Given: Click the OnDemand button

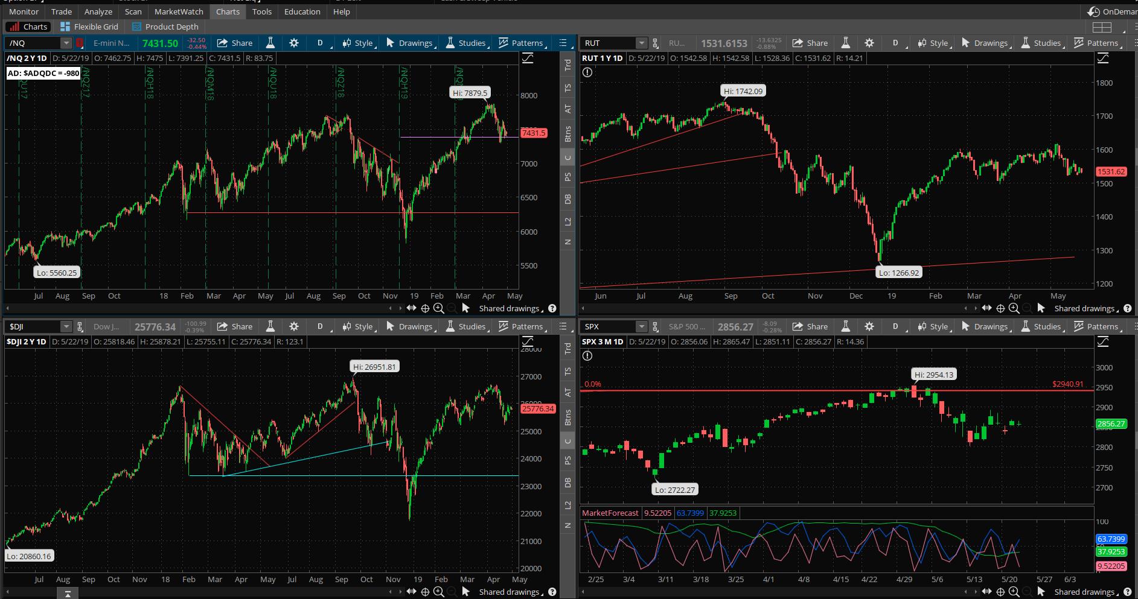Looking at the screenshot, I should (x=1112, y=11).
